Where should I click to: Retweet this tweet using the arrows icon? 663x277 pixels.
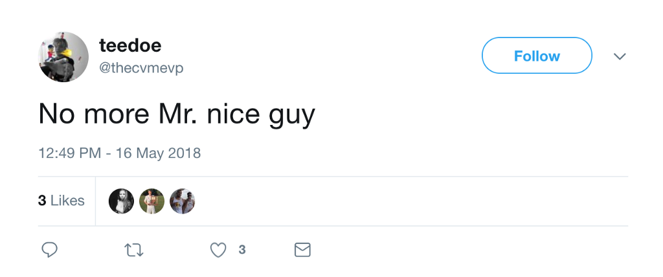pyautogui.click(x=134, y=250)
